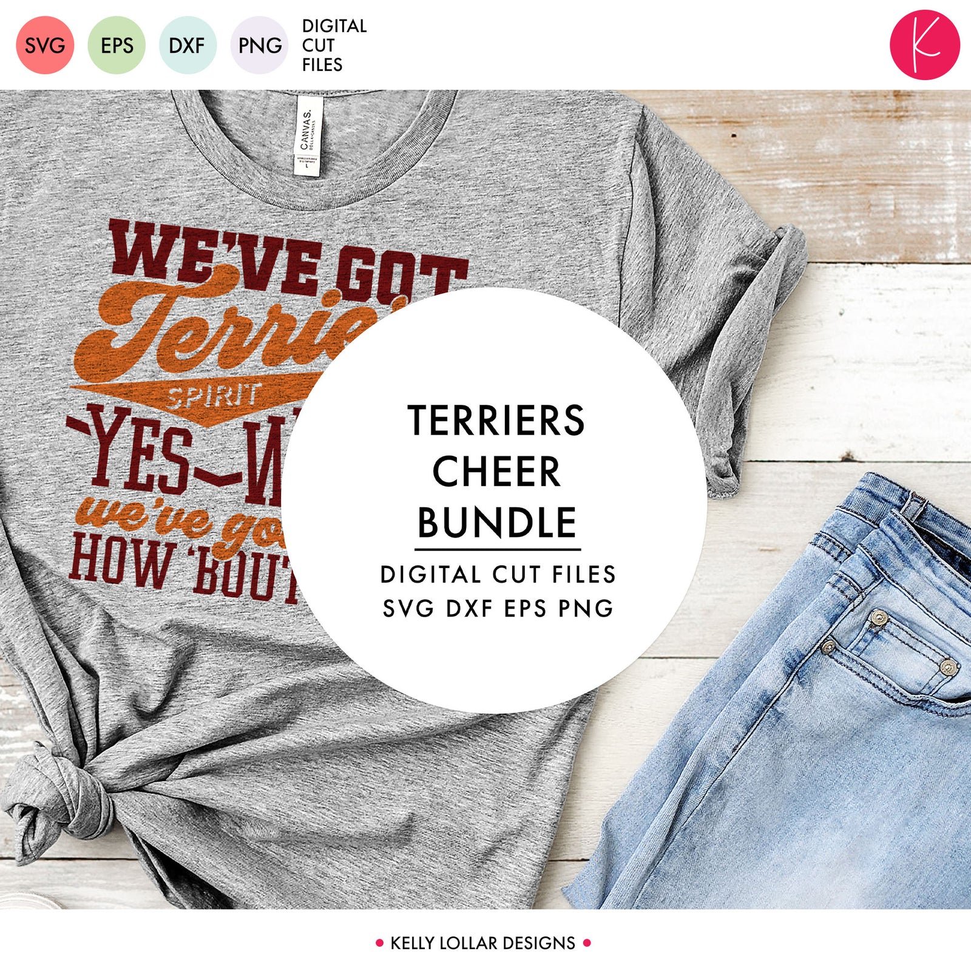Screen dimensions: 971x971
Task: Click the Digital Cut Files text inside circle
Action: click(x=498, y=574)
